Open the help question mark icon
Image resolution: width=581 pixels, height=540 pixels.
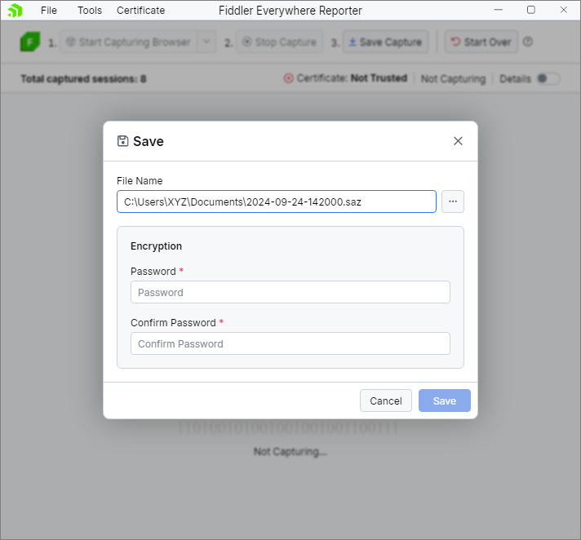528,42
